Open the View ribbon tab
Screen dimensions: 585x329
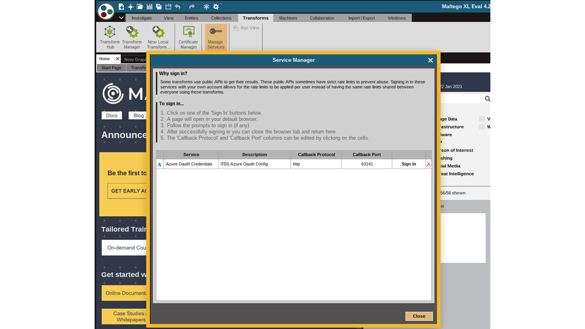pyautogui.click(x=169, y=18)
